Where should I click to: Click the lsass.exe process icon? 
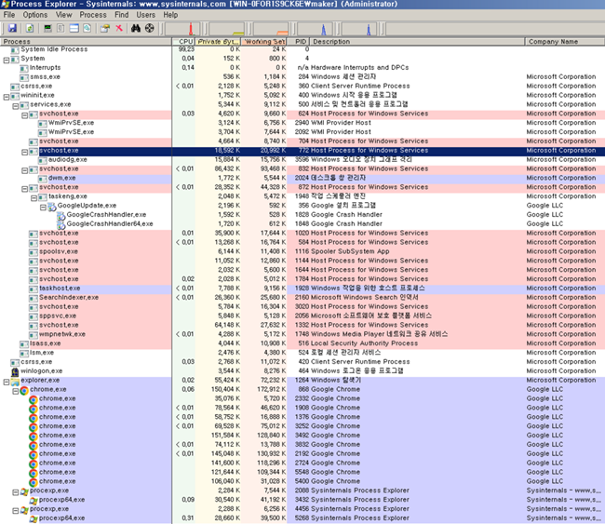[x=24, y=344]
